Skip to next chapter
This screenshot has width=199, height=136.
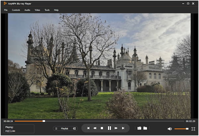[x=123, y=128]
